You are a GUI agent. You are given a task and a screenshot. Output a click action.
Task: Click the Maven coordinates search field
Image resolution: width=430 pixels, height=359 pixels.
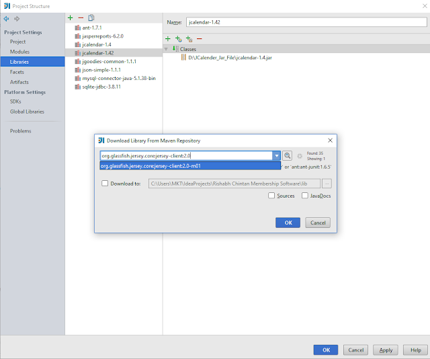186,156
